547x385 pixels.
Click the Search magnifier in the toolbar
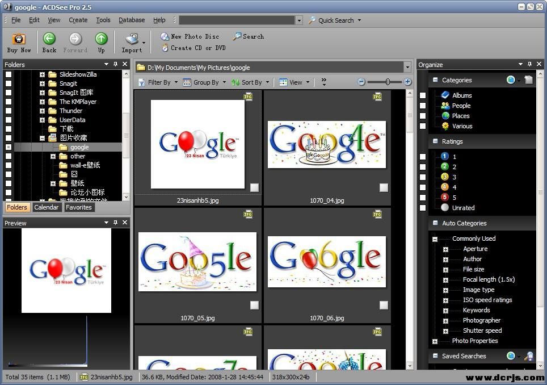[237, 36]
